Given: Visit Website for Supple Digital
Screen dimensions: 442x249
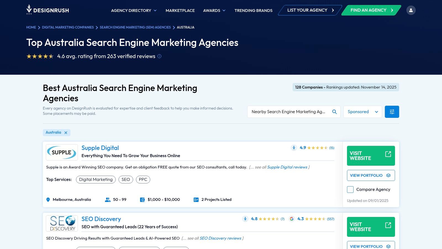Looking at the screenshot, I should point(371,156).
